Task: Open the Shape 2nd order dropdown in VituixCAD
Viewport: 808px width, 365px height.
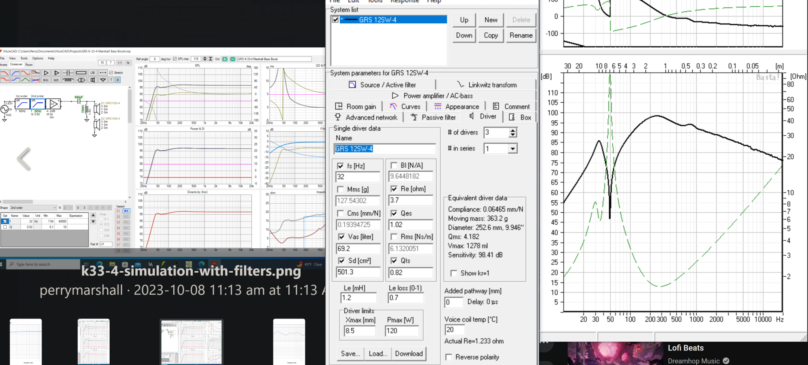Action: [33, 208]
